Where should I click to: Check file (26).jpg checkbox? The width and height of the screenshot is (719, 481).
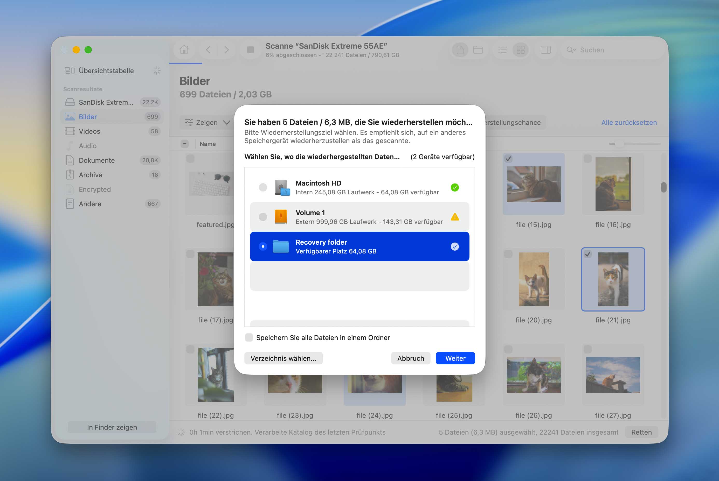click(x=508, y=349)
